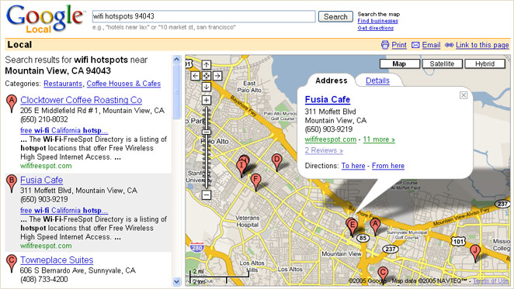Open wififreespot.com link in the info window
The image size is (514, 289).
click(331, 139)
